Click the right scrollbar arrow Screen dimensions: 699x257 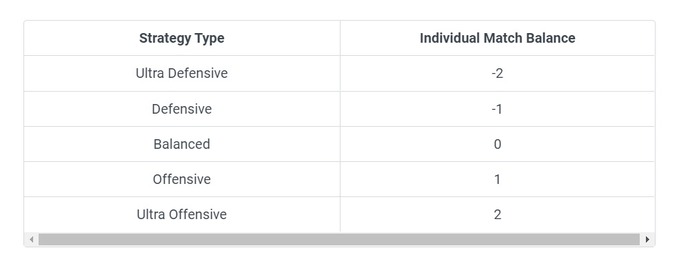(647, 240)
